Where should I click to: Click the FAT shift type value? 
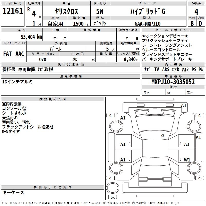pos(7,54)
